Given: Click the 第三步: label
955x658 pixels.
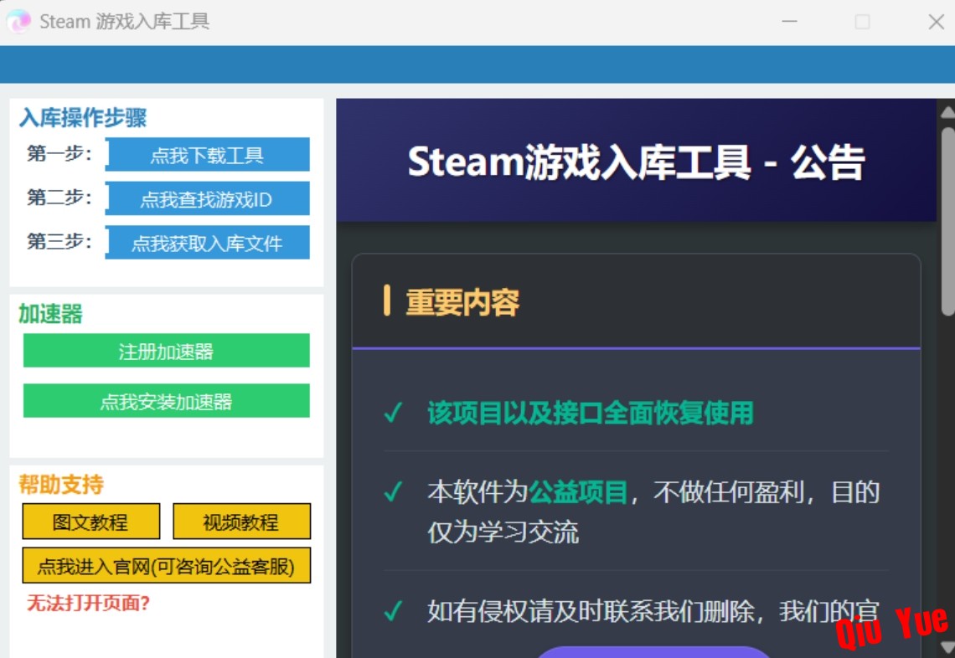Looking at the screenshot, I should point(59,241).
